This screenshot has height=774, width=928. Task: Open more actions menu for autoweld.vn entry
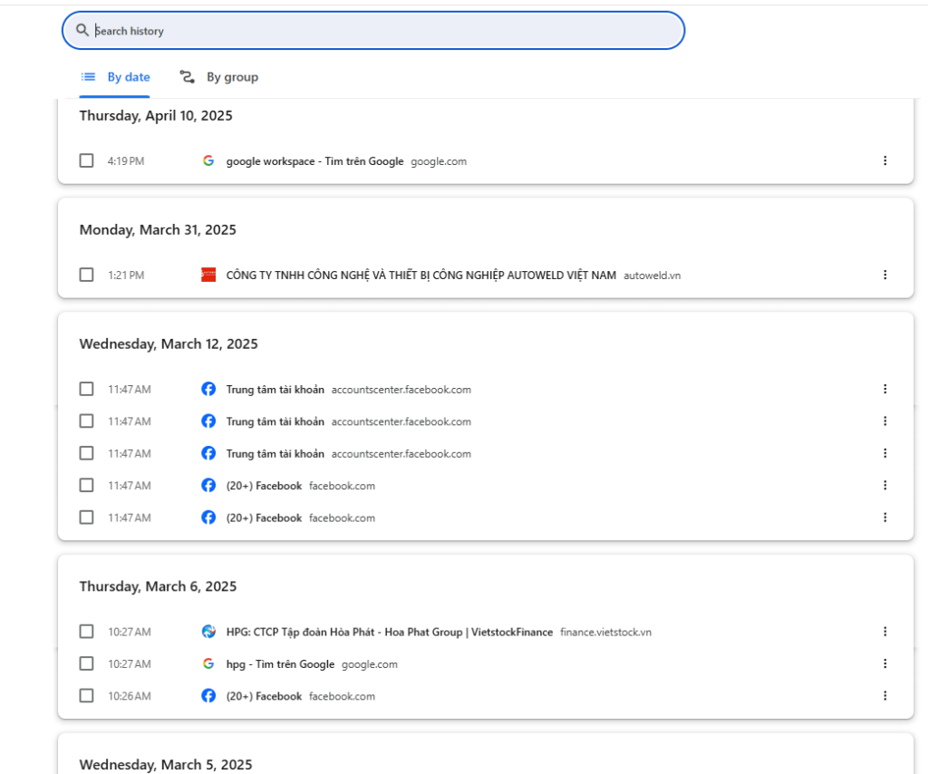click(x=884, y=276)
